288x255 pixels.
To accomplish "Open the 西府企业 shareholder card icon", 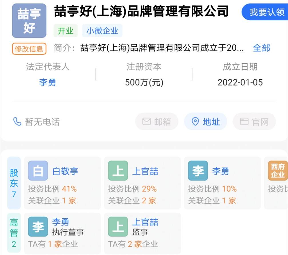I will pyautogui.click(x=277, y=171).
